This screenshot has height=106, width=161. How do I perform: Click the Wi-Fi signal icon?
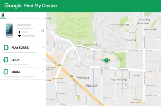tap(19, 36)
